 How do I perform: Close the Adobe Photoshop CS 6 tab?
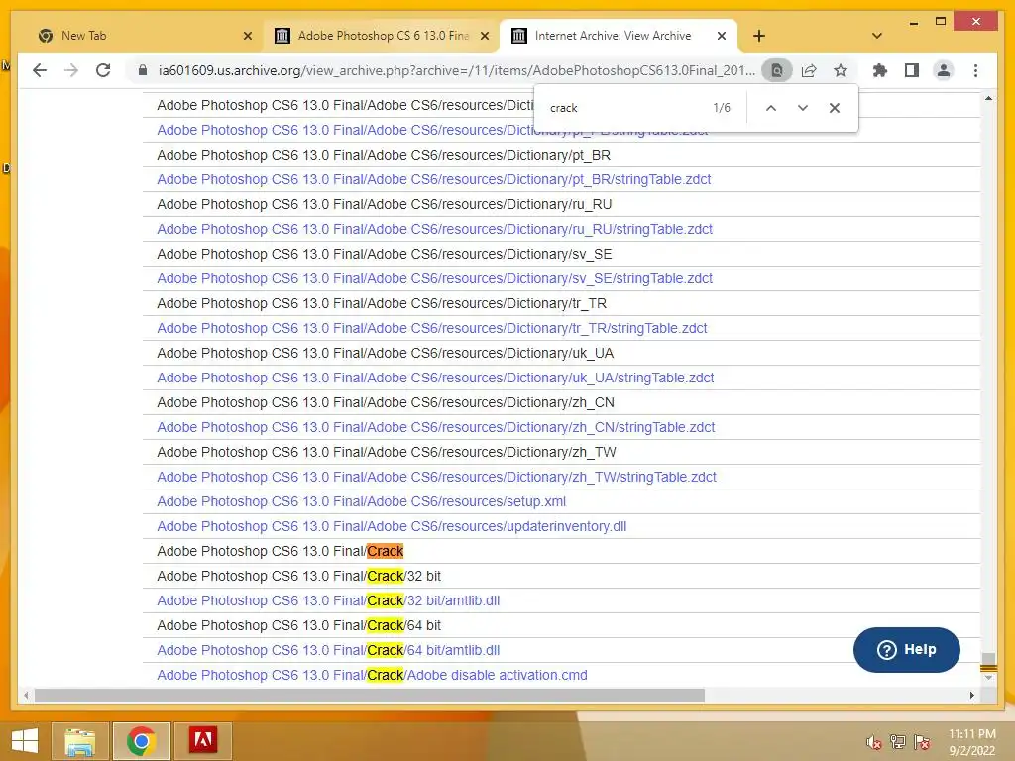point(484,37)
